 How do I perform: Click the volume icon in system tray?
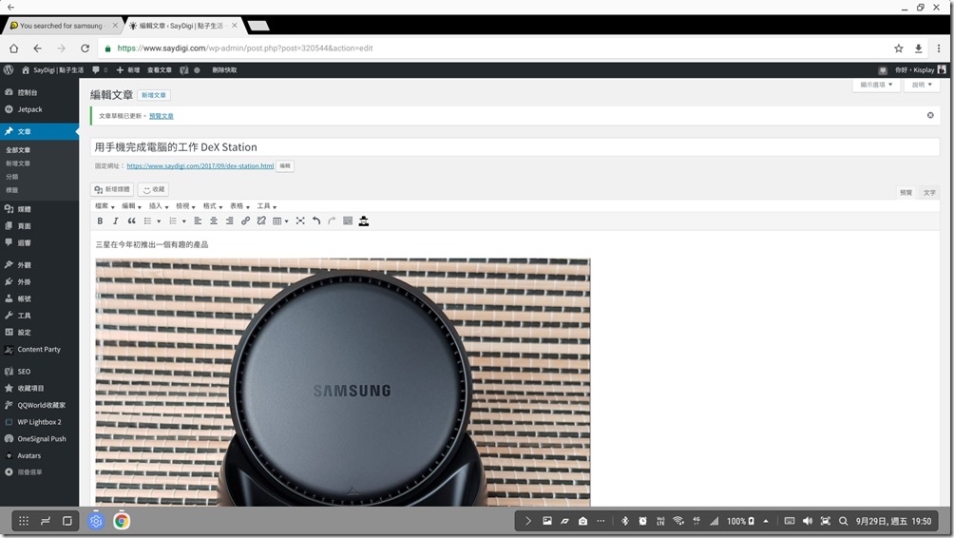808,521
